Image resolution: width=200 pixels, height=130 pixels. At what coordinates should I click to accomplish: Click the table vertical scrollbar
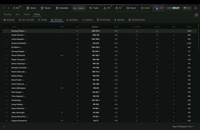[198, 37]
